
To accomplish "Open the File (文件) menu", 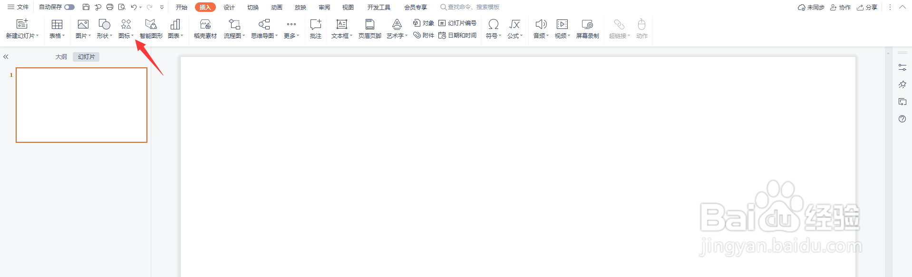I will [18, 7].
